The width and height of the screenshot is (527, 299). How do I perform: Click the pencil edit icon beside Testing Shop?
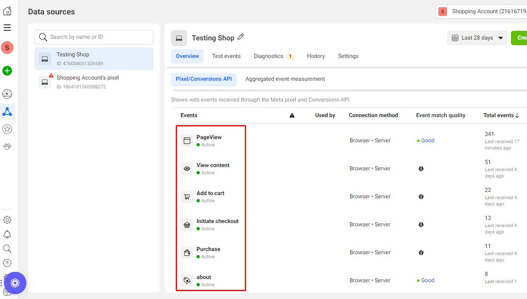[241, 37]
